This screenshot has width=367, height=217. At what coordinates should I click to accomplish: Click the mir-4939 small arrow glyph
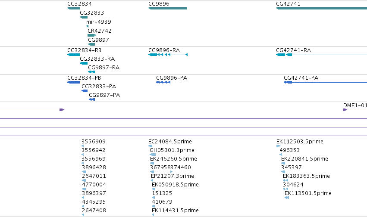coord(87,26)
